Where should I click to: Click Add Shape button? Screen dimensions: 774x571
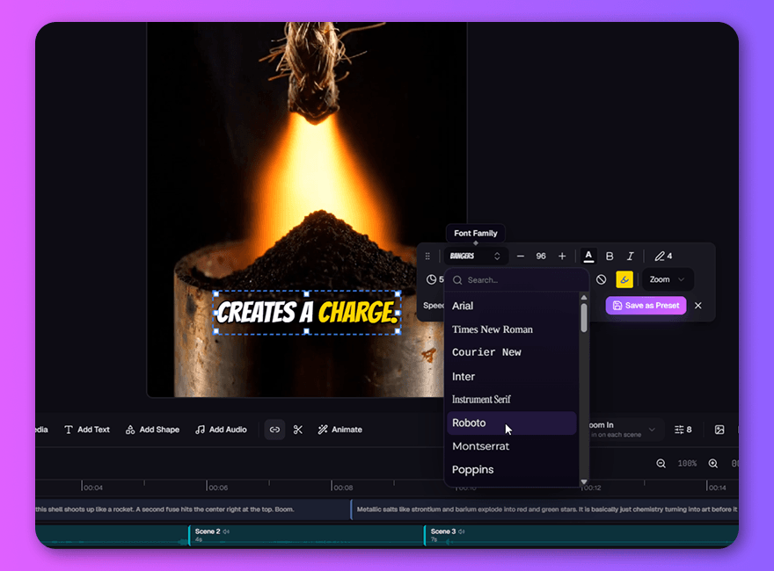coord(152,430)
